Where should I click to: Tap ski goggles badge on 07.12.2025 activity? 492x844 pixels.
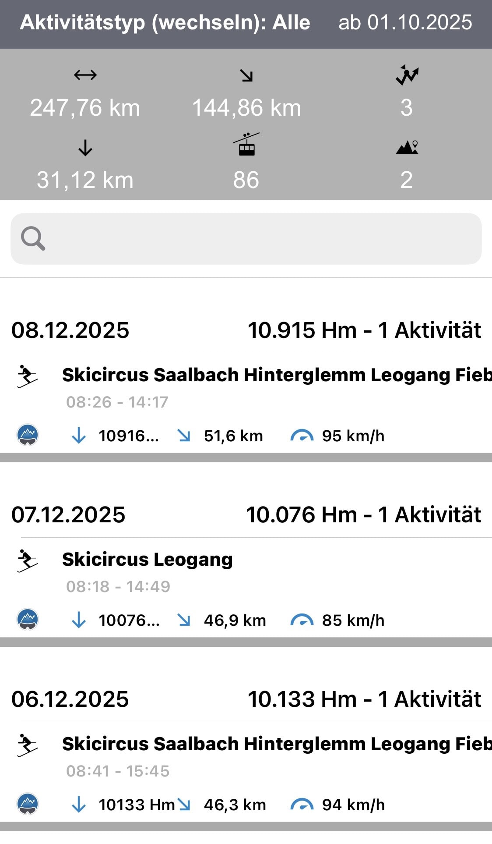click(x=28, y=619)
